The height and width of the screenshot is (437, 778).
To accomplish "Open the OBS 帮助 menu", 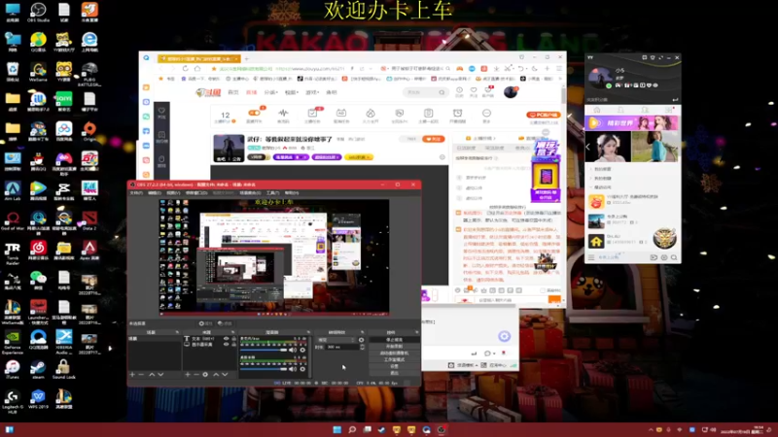I will 292,192.
